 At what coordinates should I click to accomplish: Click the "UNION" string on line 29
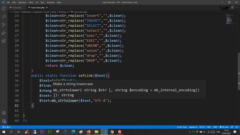(92, 46)
